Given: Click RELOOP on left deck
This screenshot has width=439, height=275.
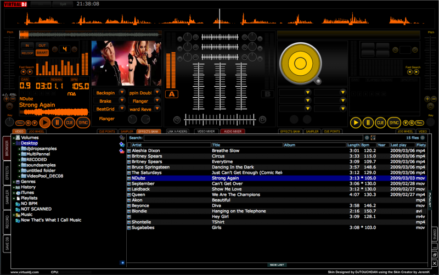Looking at the screenshot, I should point(27,53).
